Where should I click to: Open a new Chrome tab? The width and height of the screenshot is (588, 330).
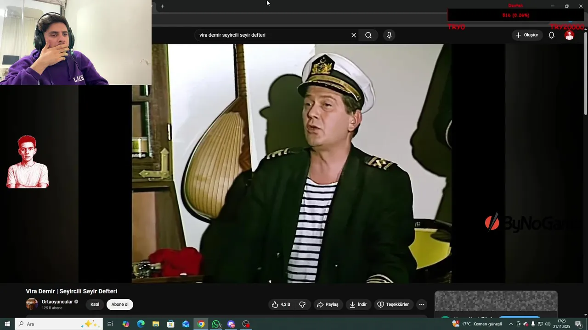(x=162, y=6)
